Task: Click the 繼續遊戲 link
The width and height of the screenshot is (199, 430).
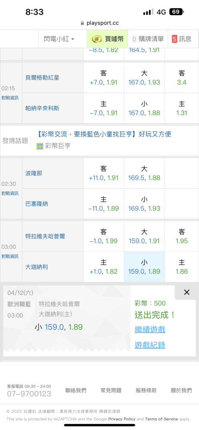Action: (150, 329)
